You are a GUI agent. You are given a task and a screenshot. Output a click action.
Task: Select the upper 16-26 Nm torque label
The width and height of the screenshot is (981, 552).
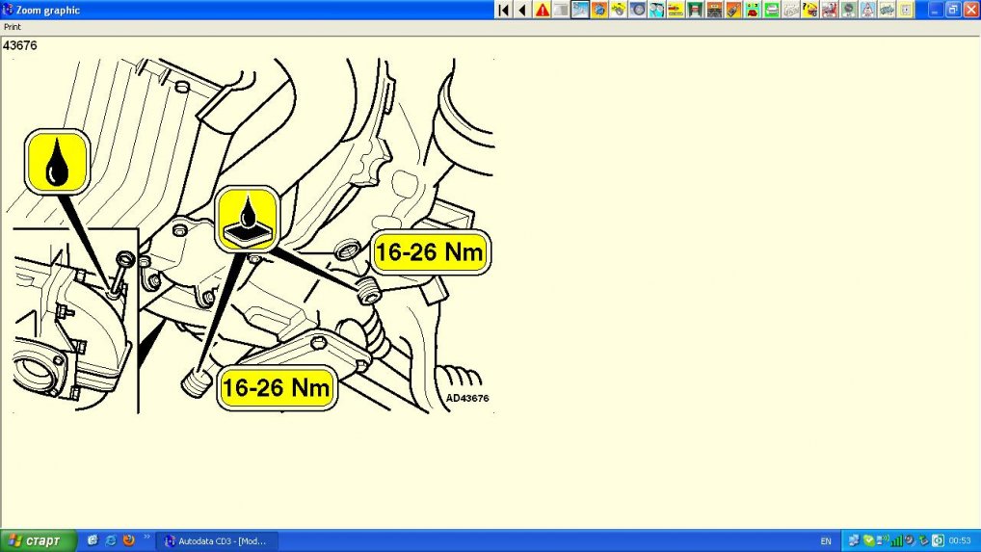(x=431, y=253)
